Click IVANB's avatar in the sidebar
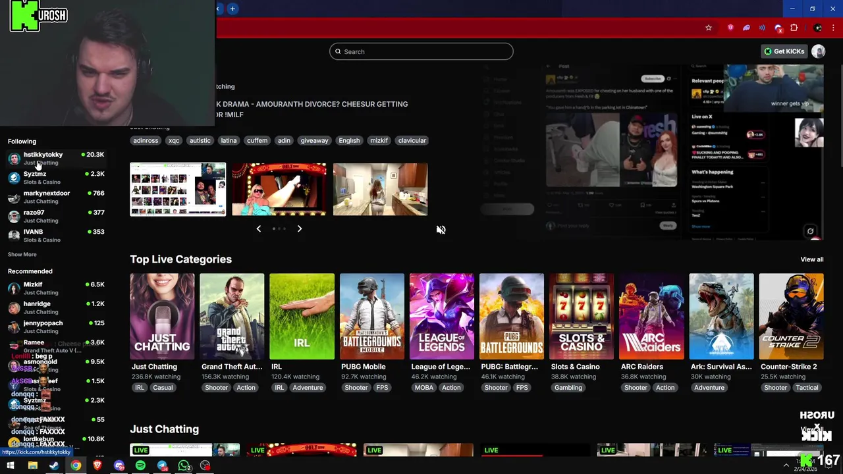The height and width of the screenshot is (474, 843). point(14,236)
